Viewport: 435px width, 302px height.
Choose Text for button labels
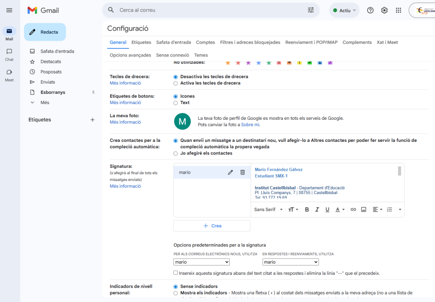tap(176, 103)
